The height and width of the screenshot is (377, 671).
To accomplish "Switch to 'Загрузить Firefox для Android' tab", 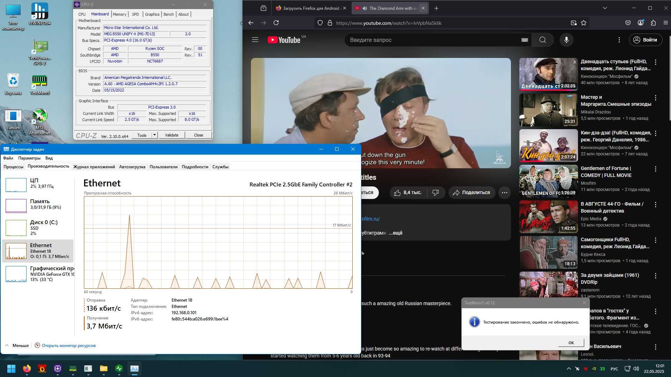I will click(311, 8).
